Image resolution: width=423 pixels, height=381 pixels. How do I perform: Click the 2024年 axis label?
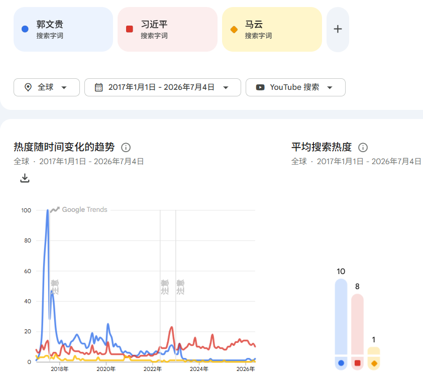199,369
